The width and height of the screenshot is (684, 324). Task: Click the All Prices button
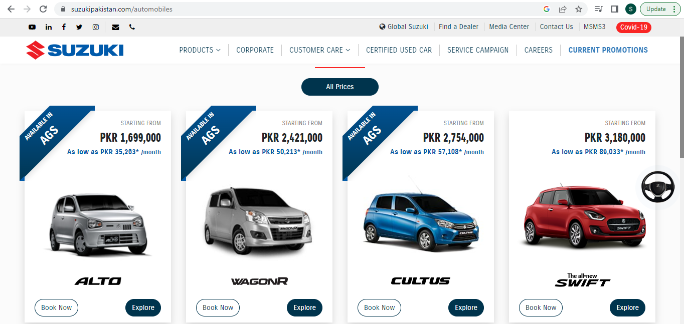pos(340,87)
